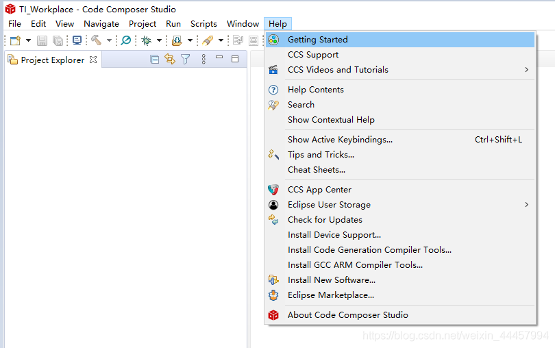Click the Search help icon
This screenshot has height=348, width=555.
point(273,105)
